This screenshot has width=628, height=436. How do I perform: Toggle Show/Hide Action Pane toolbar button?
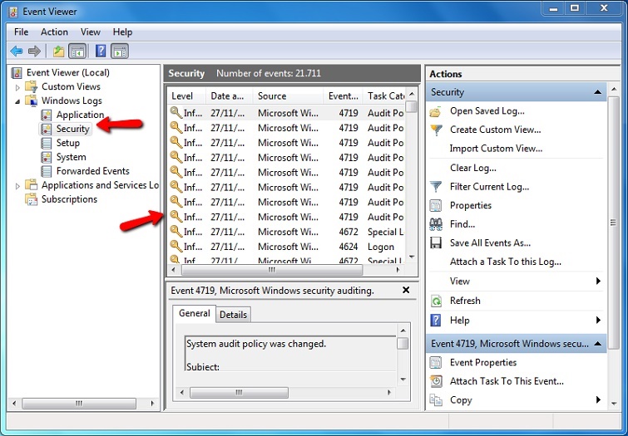[120, 51]
